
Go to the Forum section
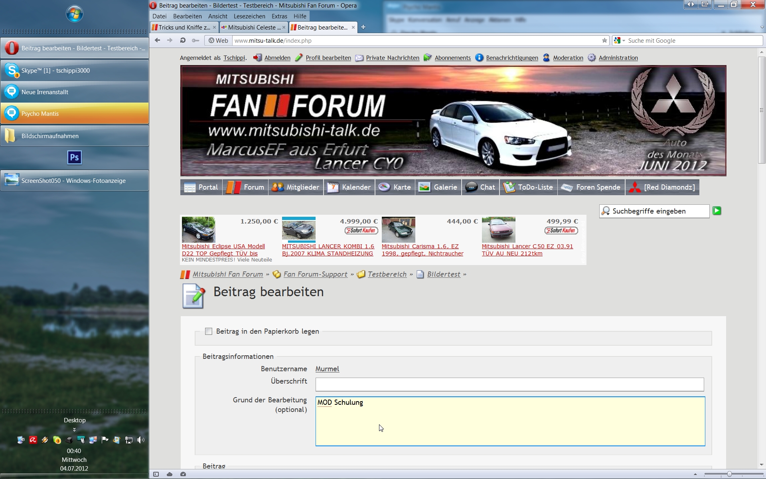point(245,187)
